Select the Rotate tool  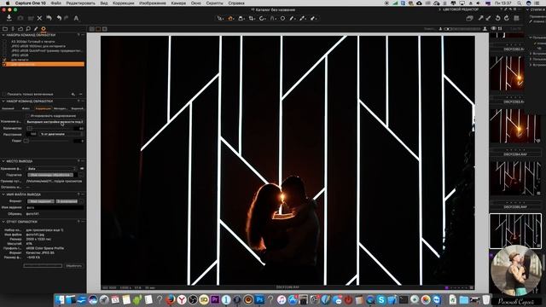pyautogui.click(x=262, y=18)
